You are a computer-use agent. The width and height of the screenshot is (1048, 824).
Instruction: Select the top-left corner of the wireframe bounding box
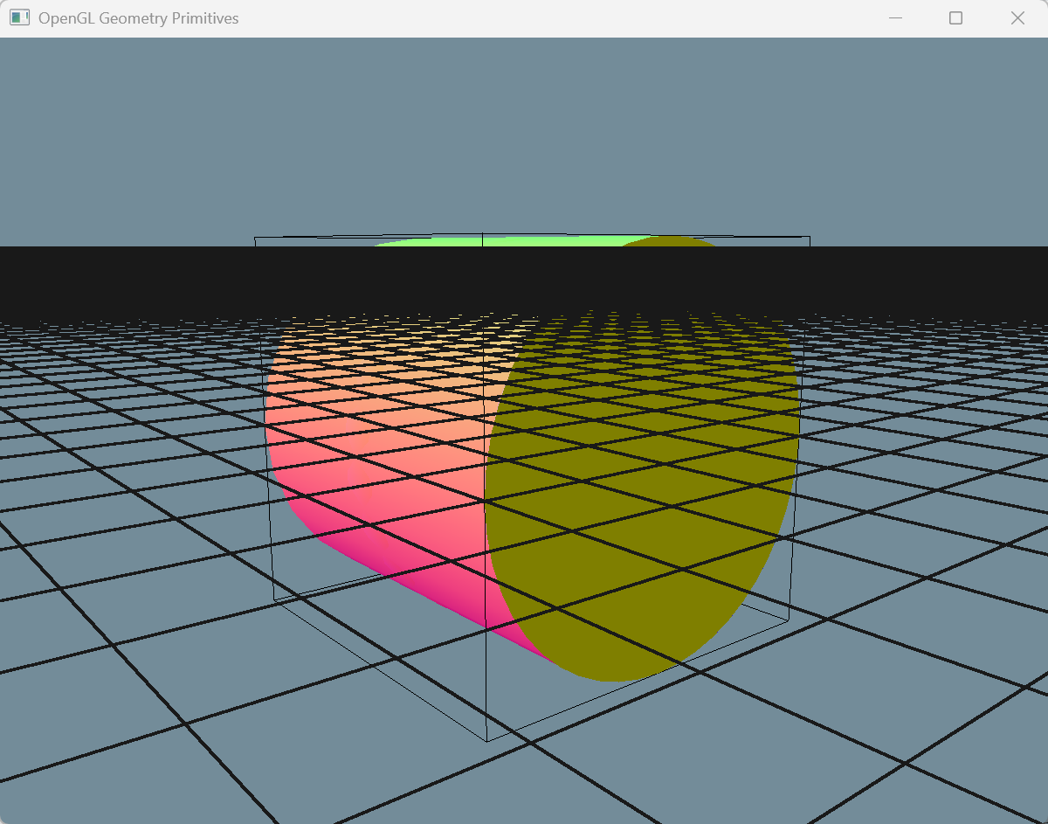click(255, 238)
